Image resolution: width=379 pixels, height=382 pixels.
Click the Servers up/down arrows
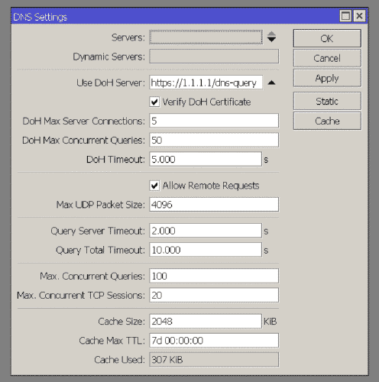(271, 37)
